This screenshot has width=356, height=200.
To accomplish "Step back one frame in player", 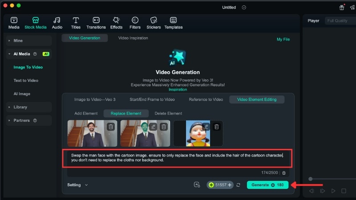I will [x=311, y=191].
